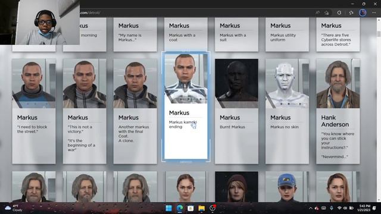Screen dimensions: 381x214
Task: Open the weather widget showing Cloudy
Action: (13, 208)
